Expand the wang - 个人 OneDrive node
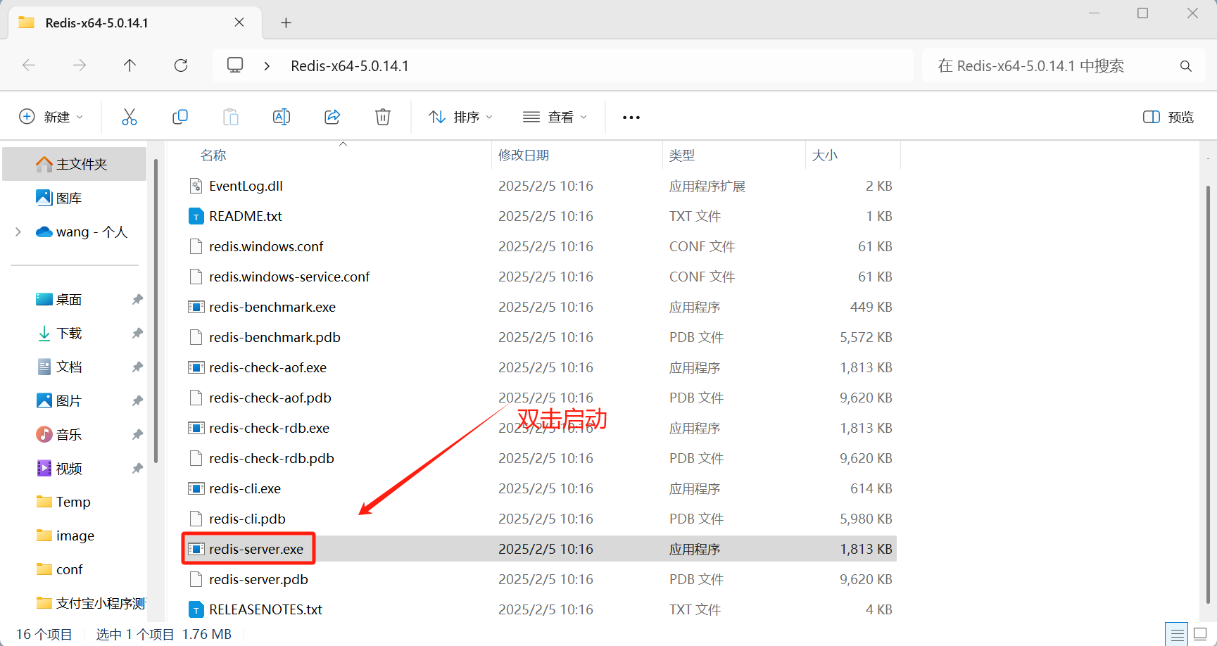Screen dimensions: 1217x646 [x=18, y=232]
